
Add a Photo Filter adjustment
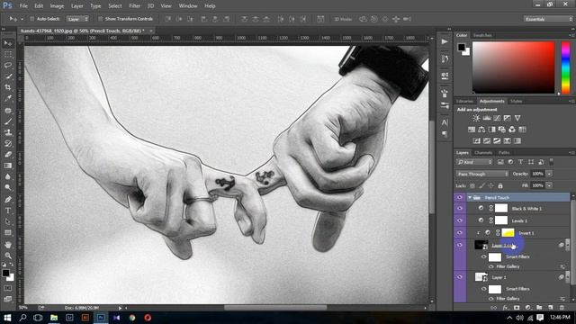502,130
